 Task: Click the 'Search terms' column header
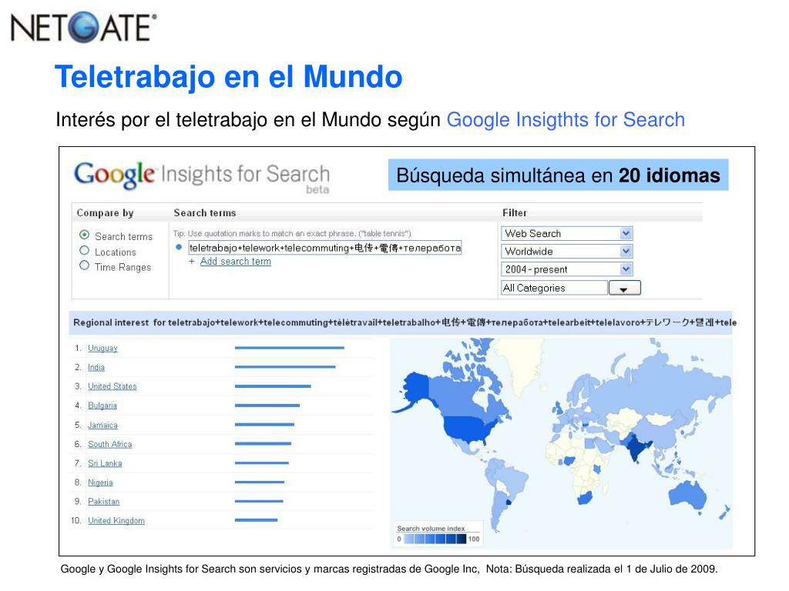pos(205,213)
